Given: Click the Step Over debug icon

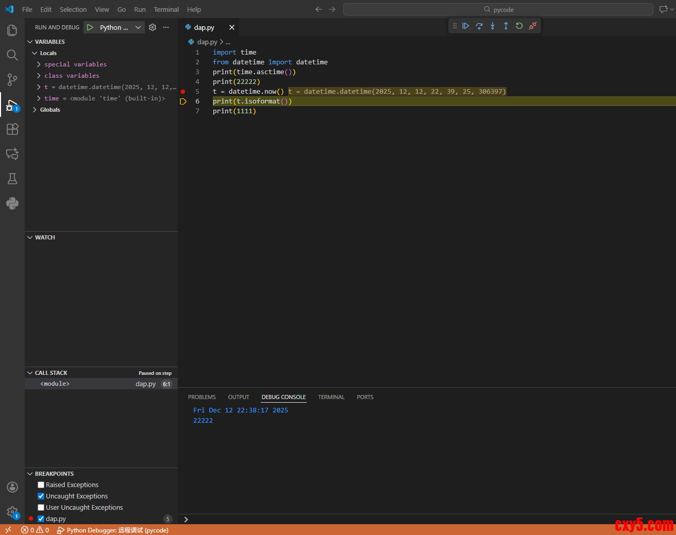Looking at the screenshot, I should 479,26.
